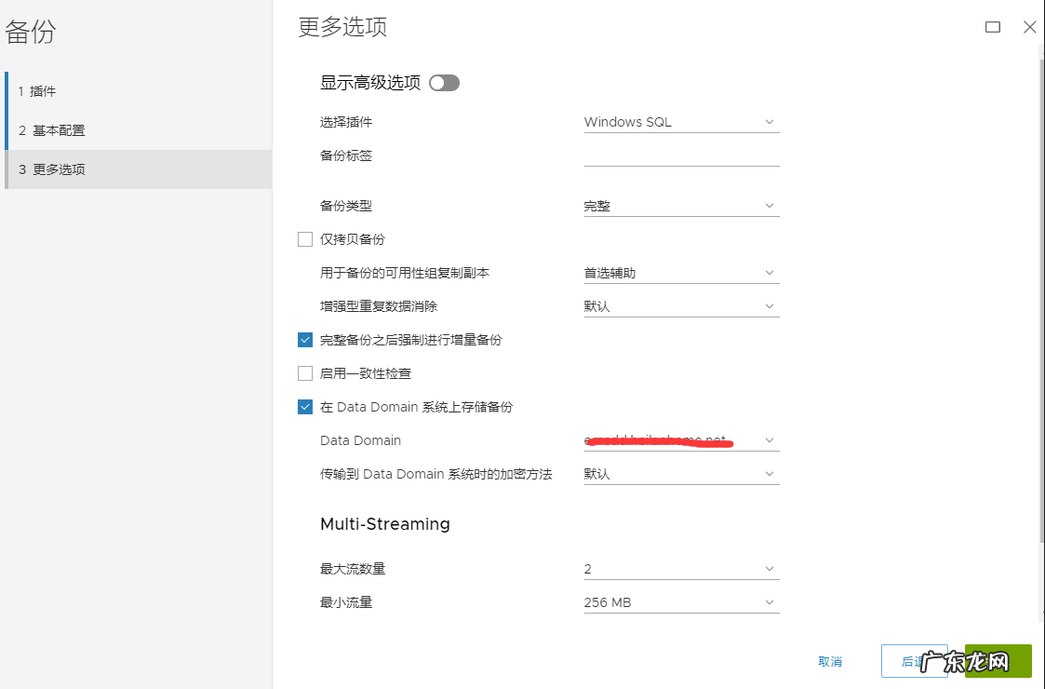Toggle the 显示高级选项 switch on
The image size is (1045, 689).
click(444, 82)
